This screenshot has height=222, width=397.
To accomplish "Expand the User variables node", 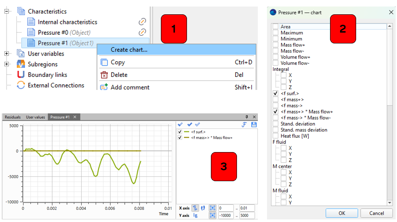I will pos(7,54).
